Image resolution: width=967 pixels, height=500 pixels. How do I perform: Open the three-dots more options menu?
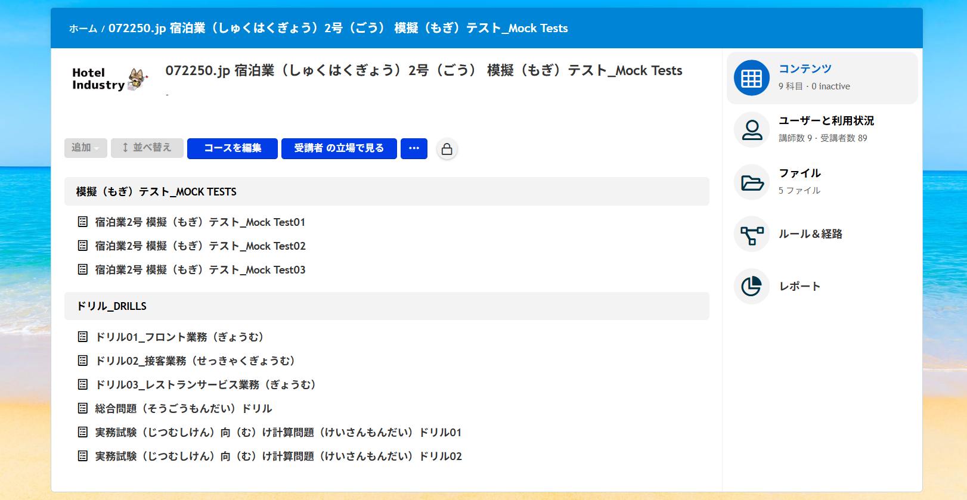414,148
